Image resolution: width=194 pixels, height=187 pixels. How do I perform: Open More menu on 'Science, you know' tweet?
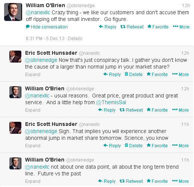pos(180,145)
